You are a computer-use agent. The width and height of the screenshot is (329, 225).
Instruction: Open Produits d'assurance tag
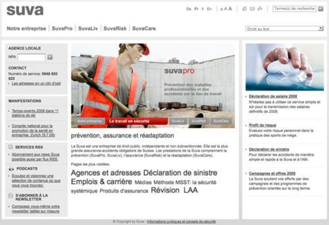coord(124,191)
